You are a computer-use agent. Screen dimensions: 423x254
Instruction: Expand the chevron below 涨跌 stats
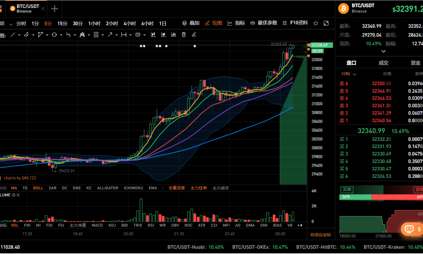tap(383, 51)
